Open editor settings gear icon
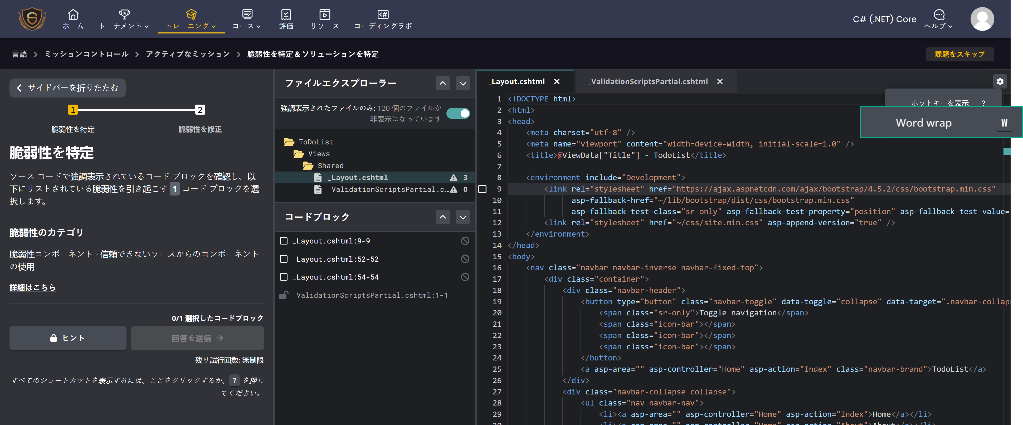 1000,81
